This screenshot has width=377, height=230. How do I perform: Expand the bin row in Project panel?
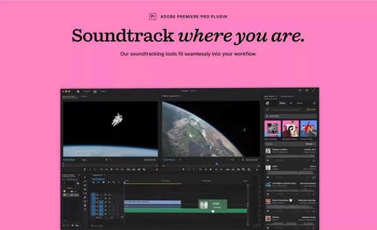68,191
